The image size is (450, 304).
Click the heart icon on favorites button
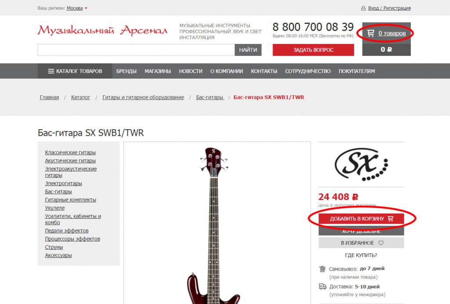coord(381,243)
